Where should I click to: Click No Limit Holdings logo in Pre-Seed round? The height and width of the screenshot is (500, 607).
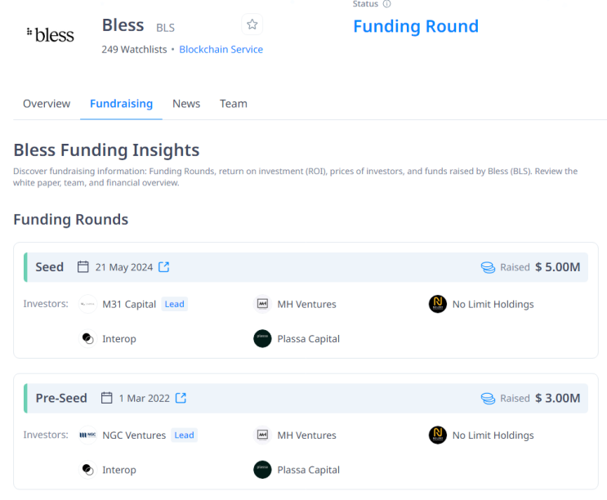438,435
